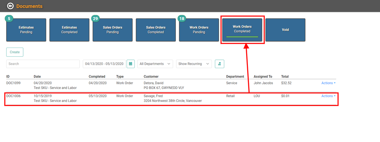Viewport: 380px width, 142px height.
Task: Click the Create button
Action: 15,52
